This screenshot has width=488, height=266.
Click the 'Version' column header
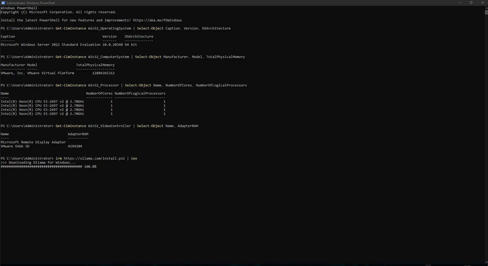point(109,37)
